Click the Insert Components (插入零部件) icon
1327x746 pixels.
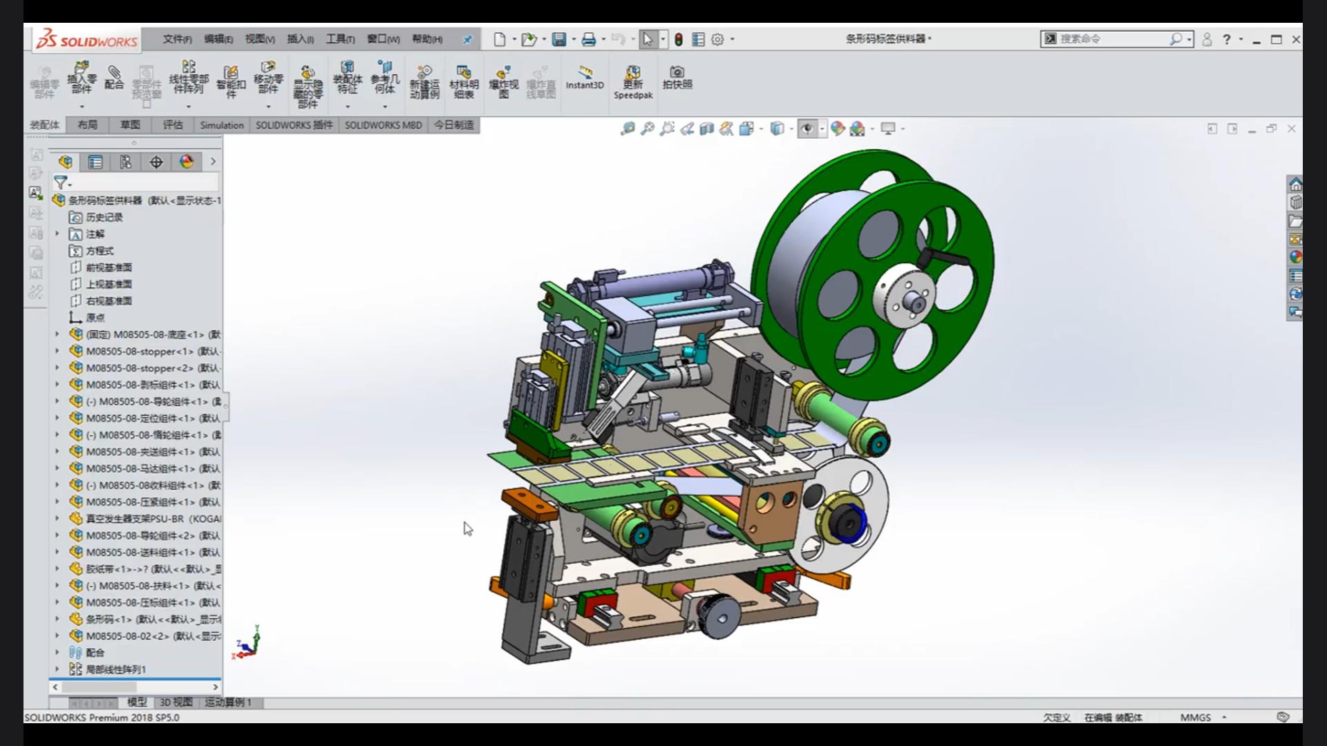pos(82,77)
